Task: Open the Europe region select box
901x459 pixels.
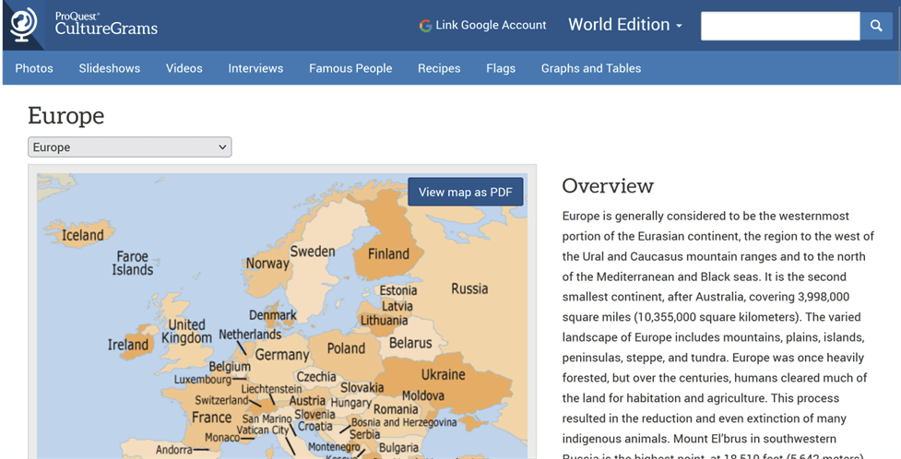Action: click(129, 147)
